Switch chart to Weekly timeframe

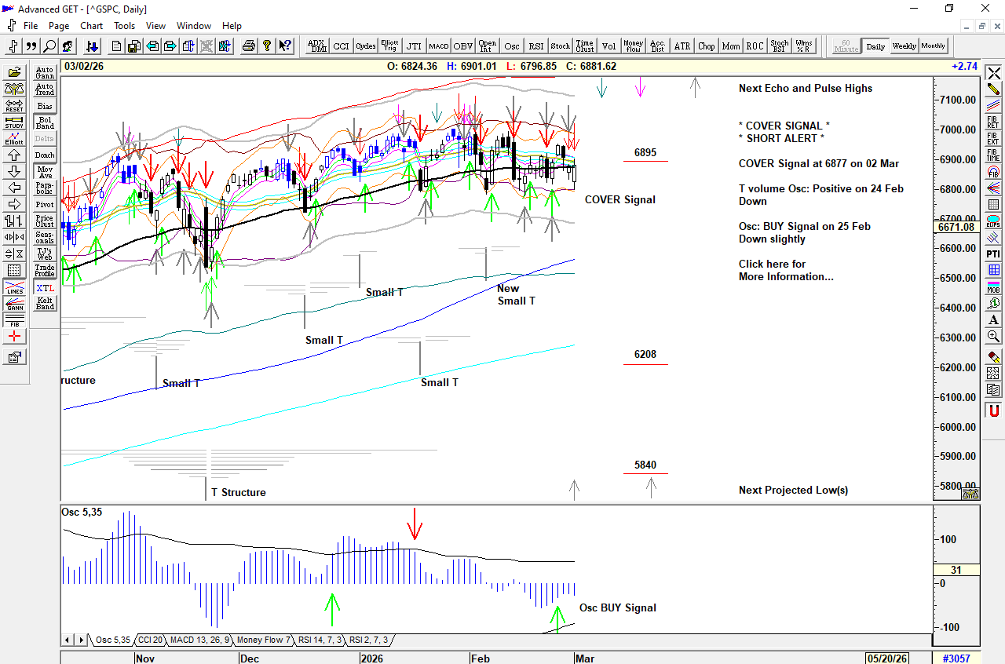904,46
